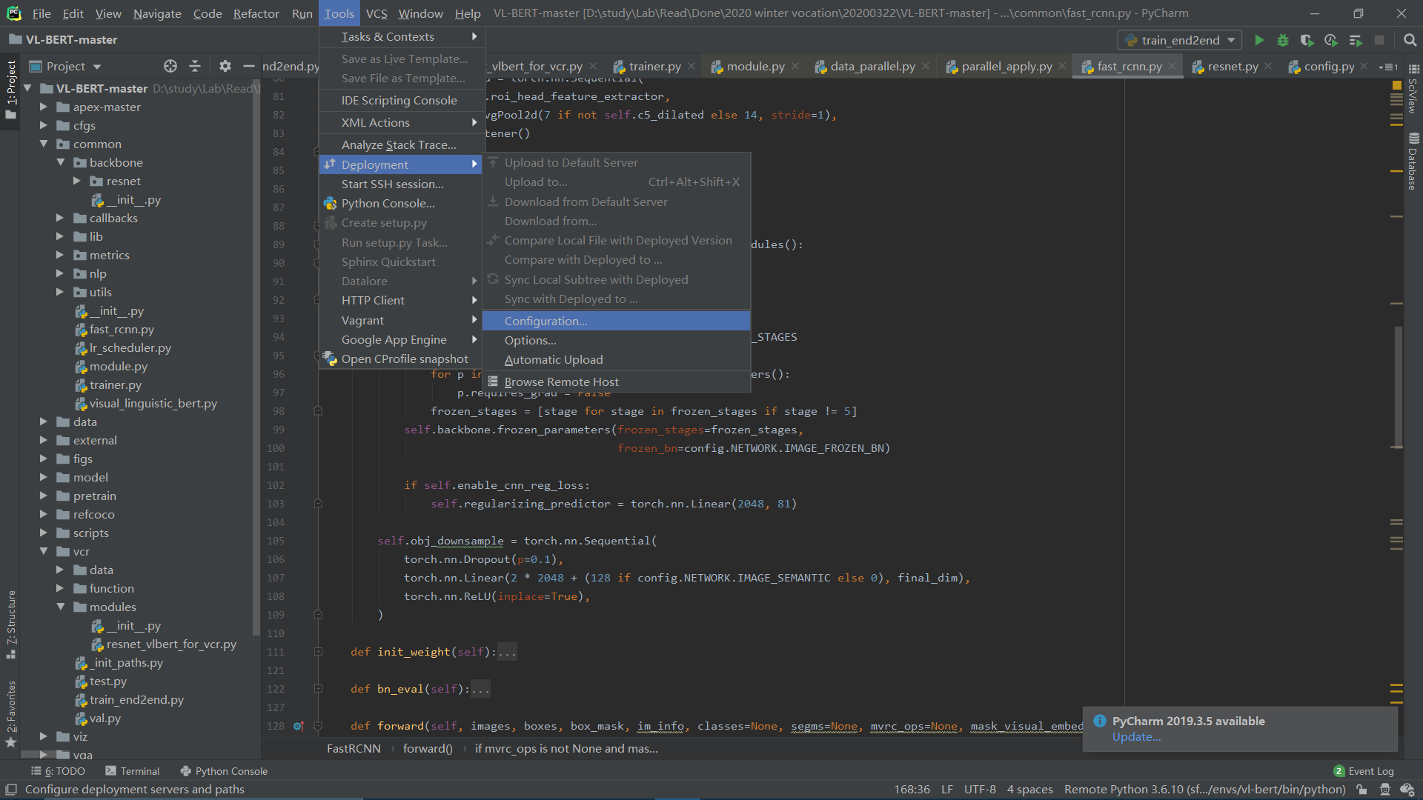
Task: Click the 4 spaces indent widget
Action: click(1029, 790)
